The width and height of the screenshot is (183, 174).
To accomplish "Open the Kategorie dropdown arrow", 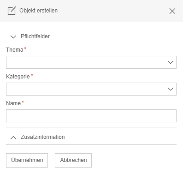I will click(x=171, y=89).
